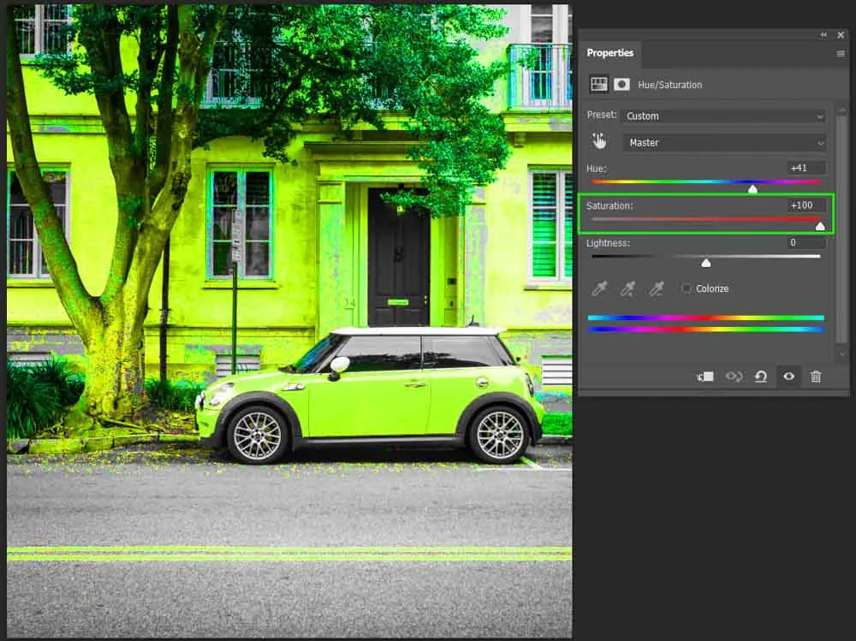Screen dimensions: 856x641
Task: Enable the Colorize checkbox
Action: coord(687,289)
